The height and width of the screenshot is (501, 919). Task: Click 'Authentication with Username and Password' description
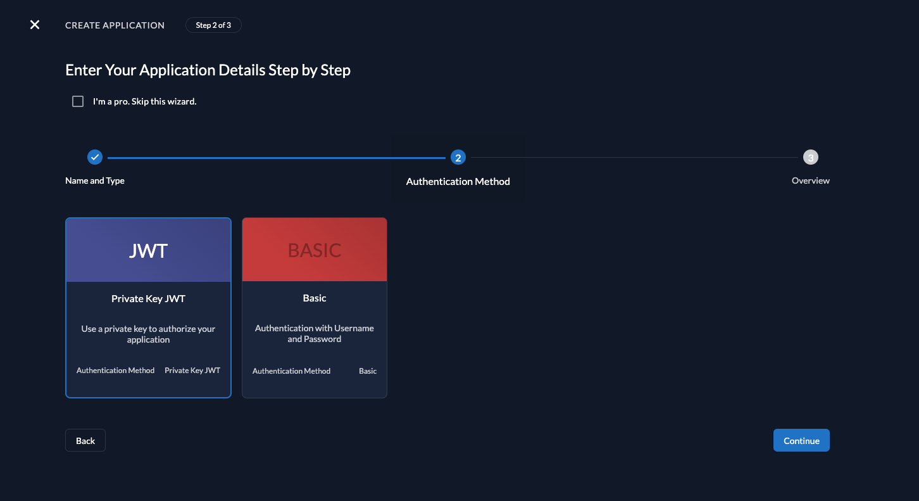pos(315,334)
